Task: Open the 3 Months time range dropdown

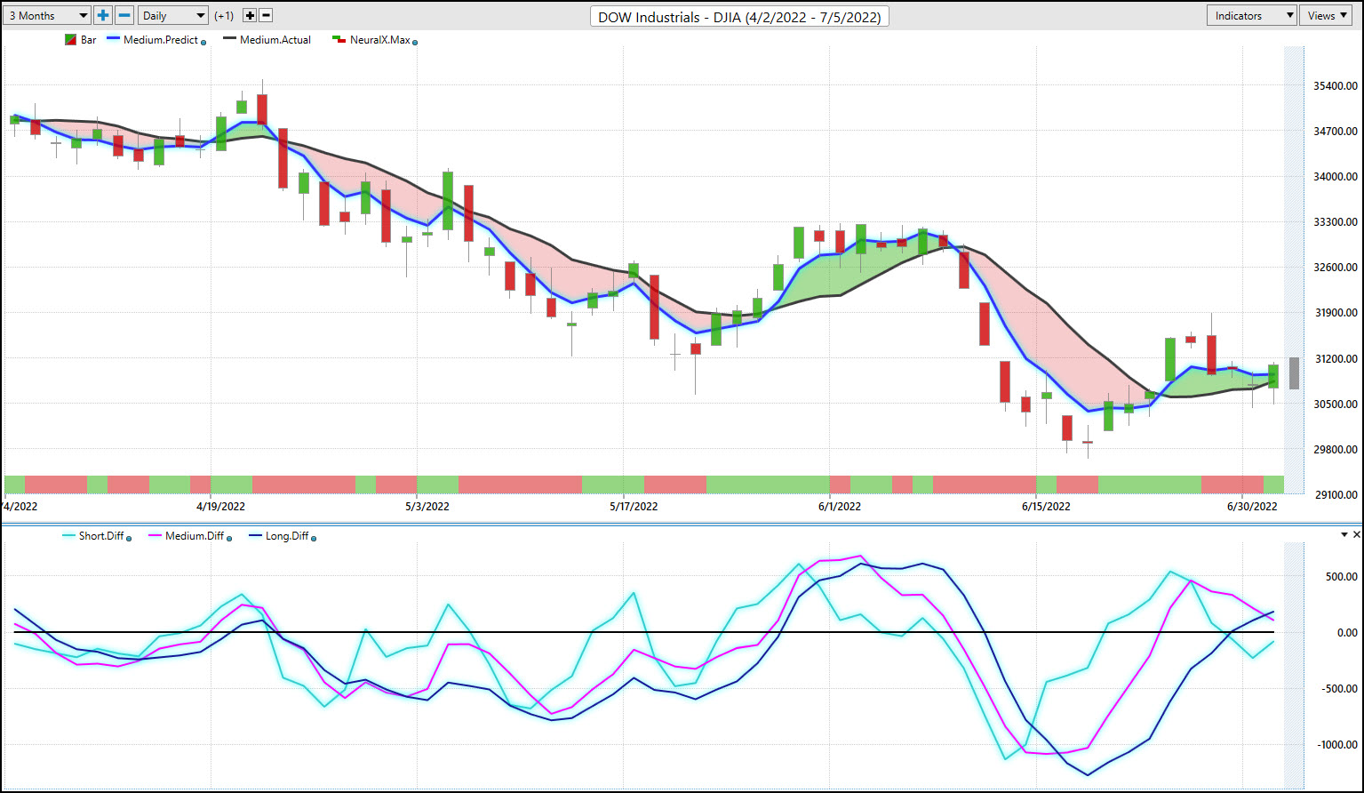Action: pyautogui.click(x=47, y=15)
